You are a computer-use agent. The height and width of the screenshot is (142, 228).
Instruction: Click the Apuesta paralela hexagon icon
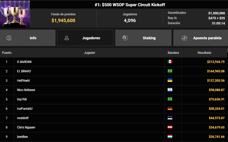point(184,38)
